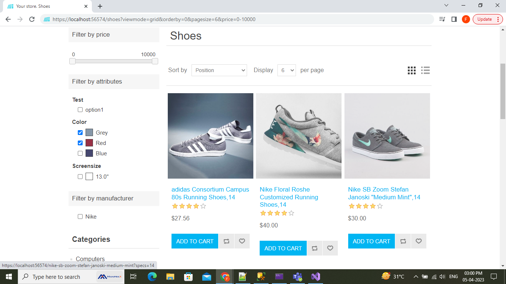
Task: Switch products to grid view layout
Action: point(411,70)
